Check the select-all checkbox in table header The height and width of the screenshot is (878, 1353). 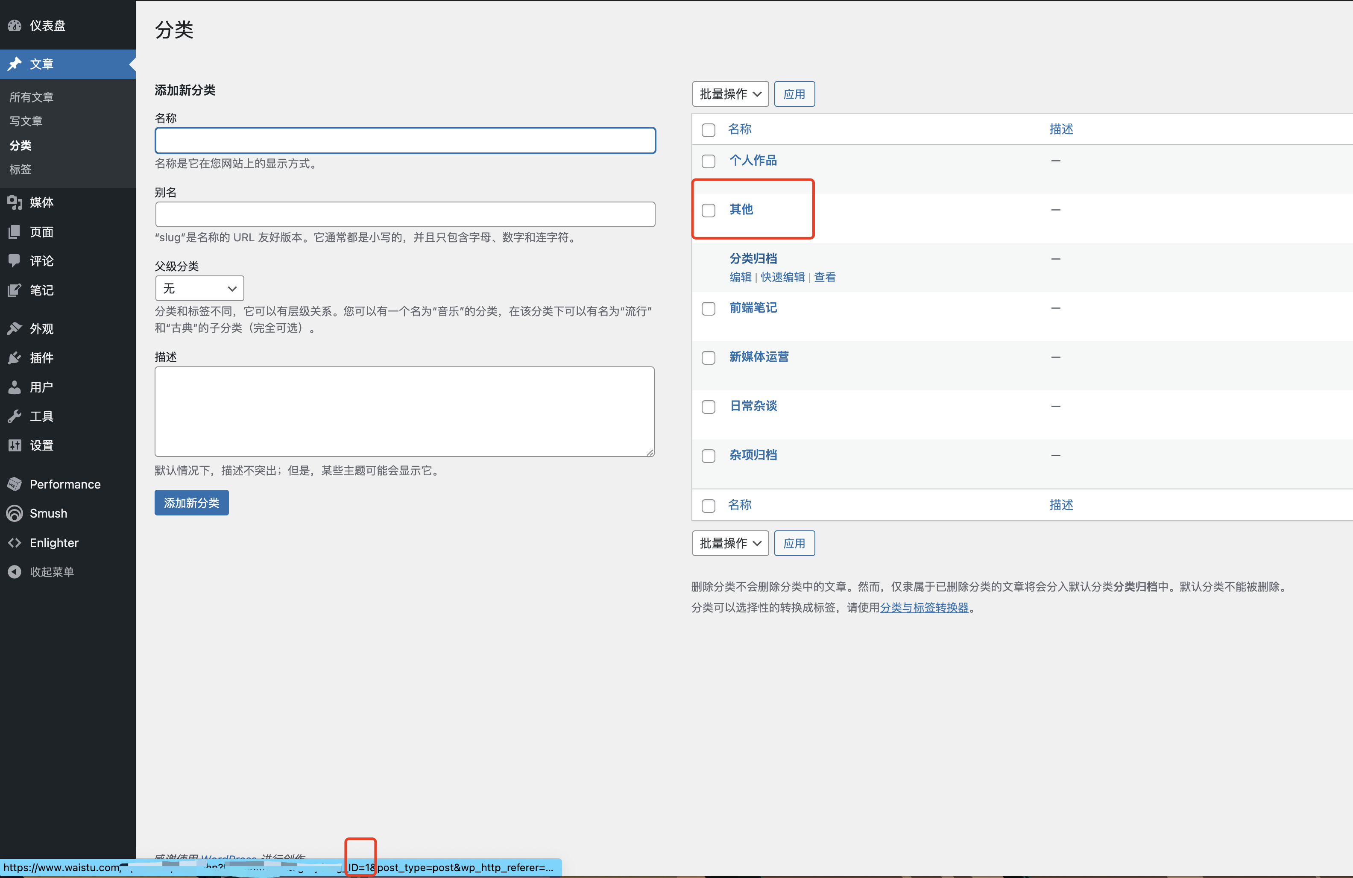coord(709,130)
